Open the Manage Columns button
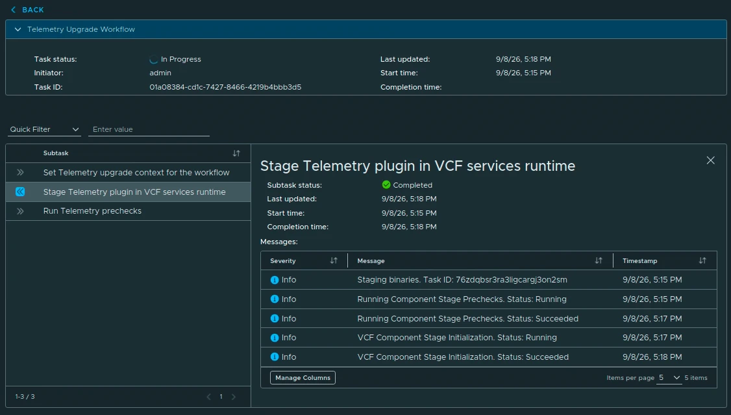 [303, 378]
